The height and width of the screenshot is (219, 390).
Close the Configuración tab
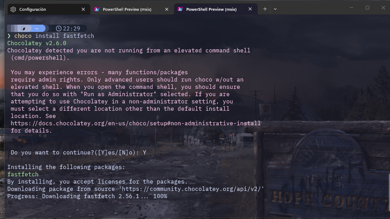coord(84,9)
